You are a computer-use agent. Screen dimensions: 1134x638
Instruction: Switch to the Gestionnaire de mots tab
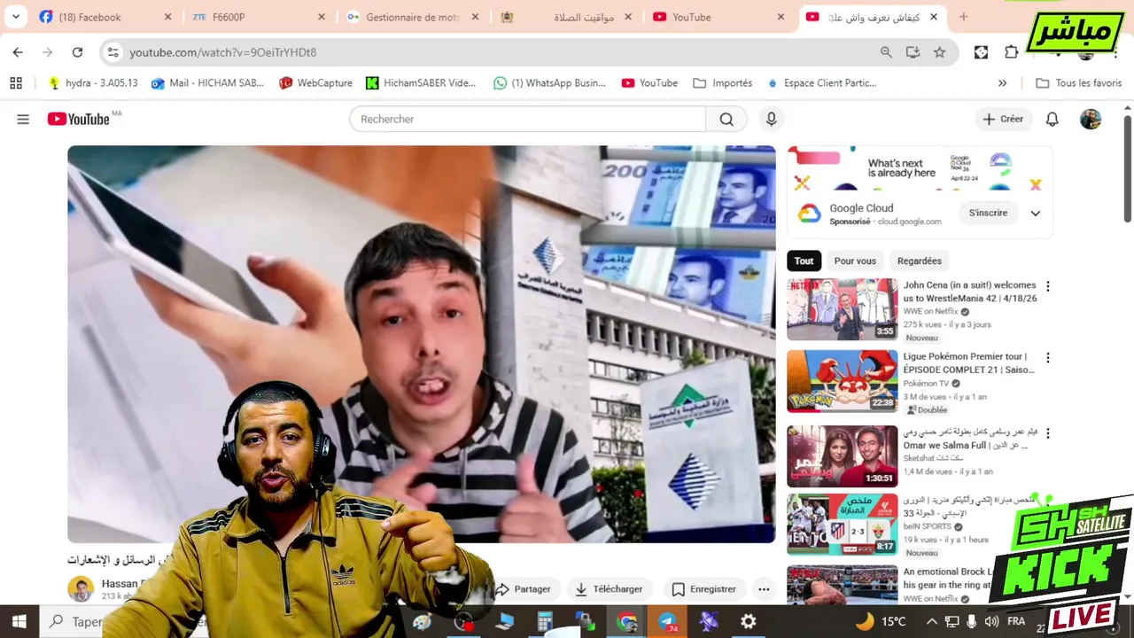click(x=410, y=17)
